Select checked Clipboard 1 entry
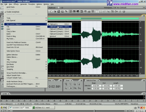This screenshot has width=146, height=112. tap(60, 24)
